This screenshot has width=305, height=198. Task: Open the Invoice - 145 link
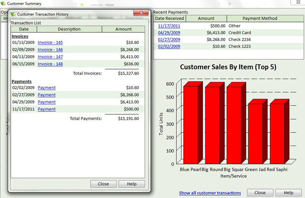click(50, 42)
